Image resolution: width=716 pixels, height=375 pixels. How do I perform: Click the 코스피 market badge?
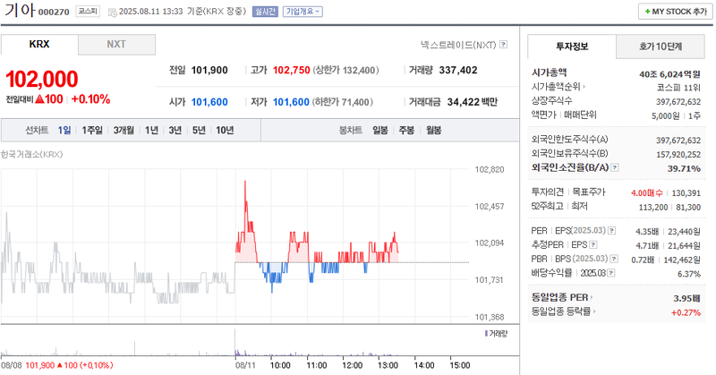click(x=88, y=12)
